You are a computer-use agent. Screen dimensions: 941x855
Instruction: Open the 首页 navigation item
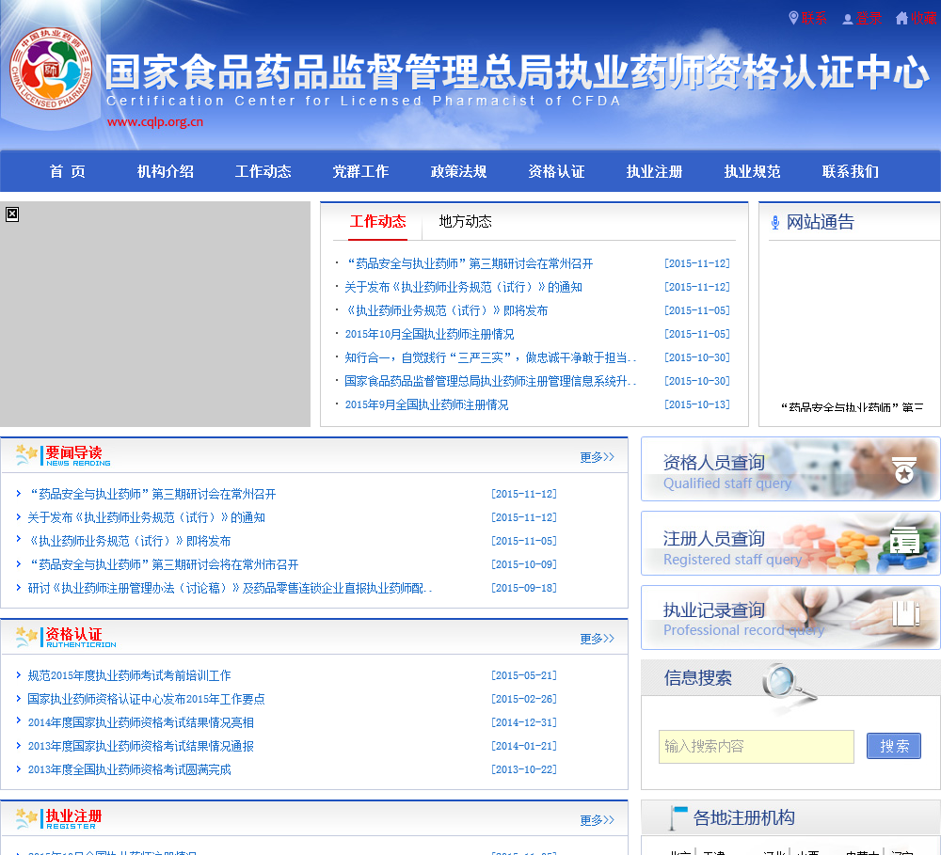point(67,171)
